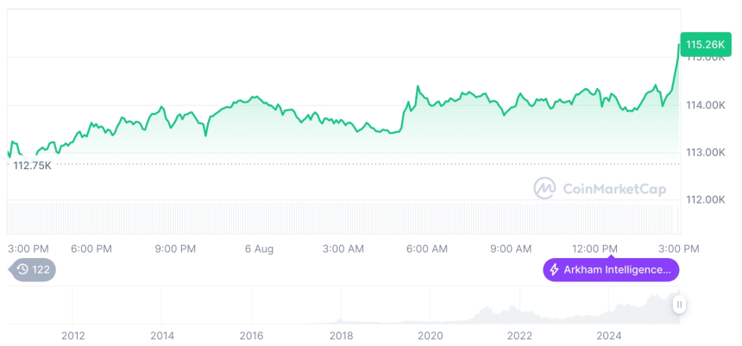Screen dimensions: 742x346
Task: Open the Arkham Intelligence event badge
Action: (x=611, y=270)
